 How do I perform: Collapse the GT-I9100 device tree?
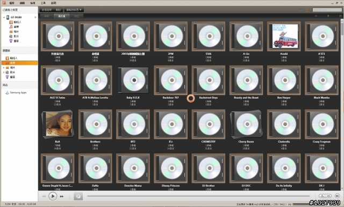pos(4,17)
